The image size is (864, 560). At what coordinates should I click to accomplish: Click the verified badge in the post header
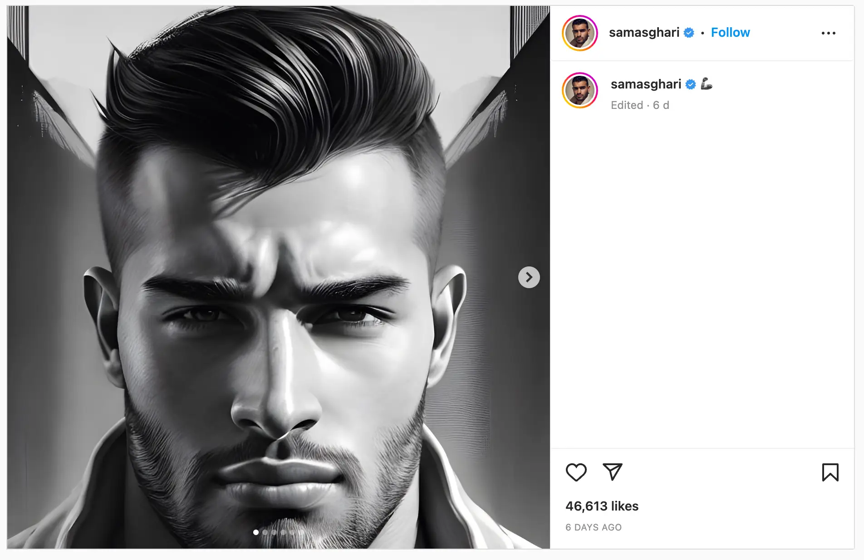coord(689,33)
